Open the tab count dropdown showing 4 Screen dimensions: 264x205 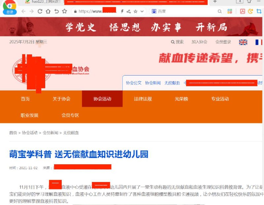(x=240, y=2)
